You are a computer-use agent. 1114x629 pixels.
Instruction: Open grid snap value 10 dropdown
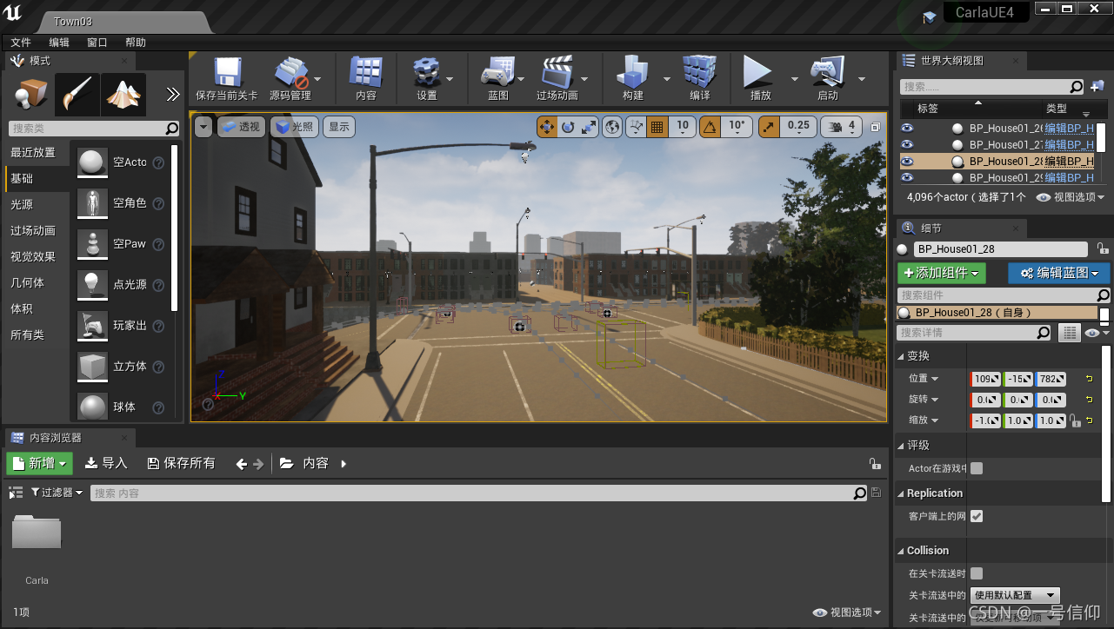[683, 127]
